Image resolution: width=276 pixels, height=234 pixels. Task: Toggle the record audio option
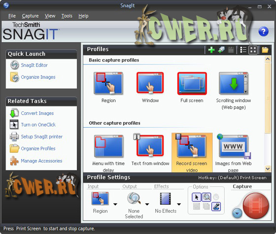pos(216,206)
